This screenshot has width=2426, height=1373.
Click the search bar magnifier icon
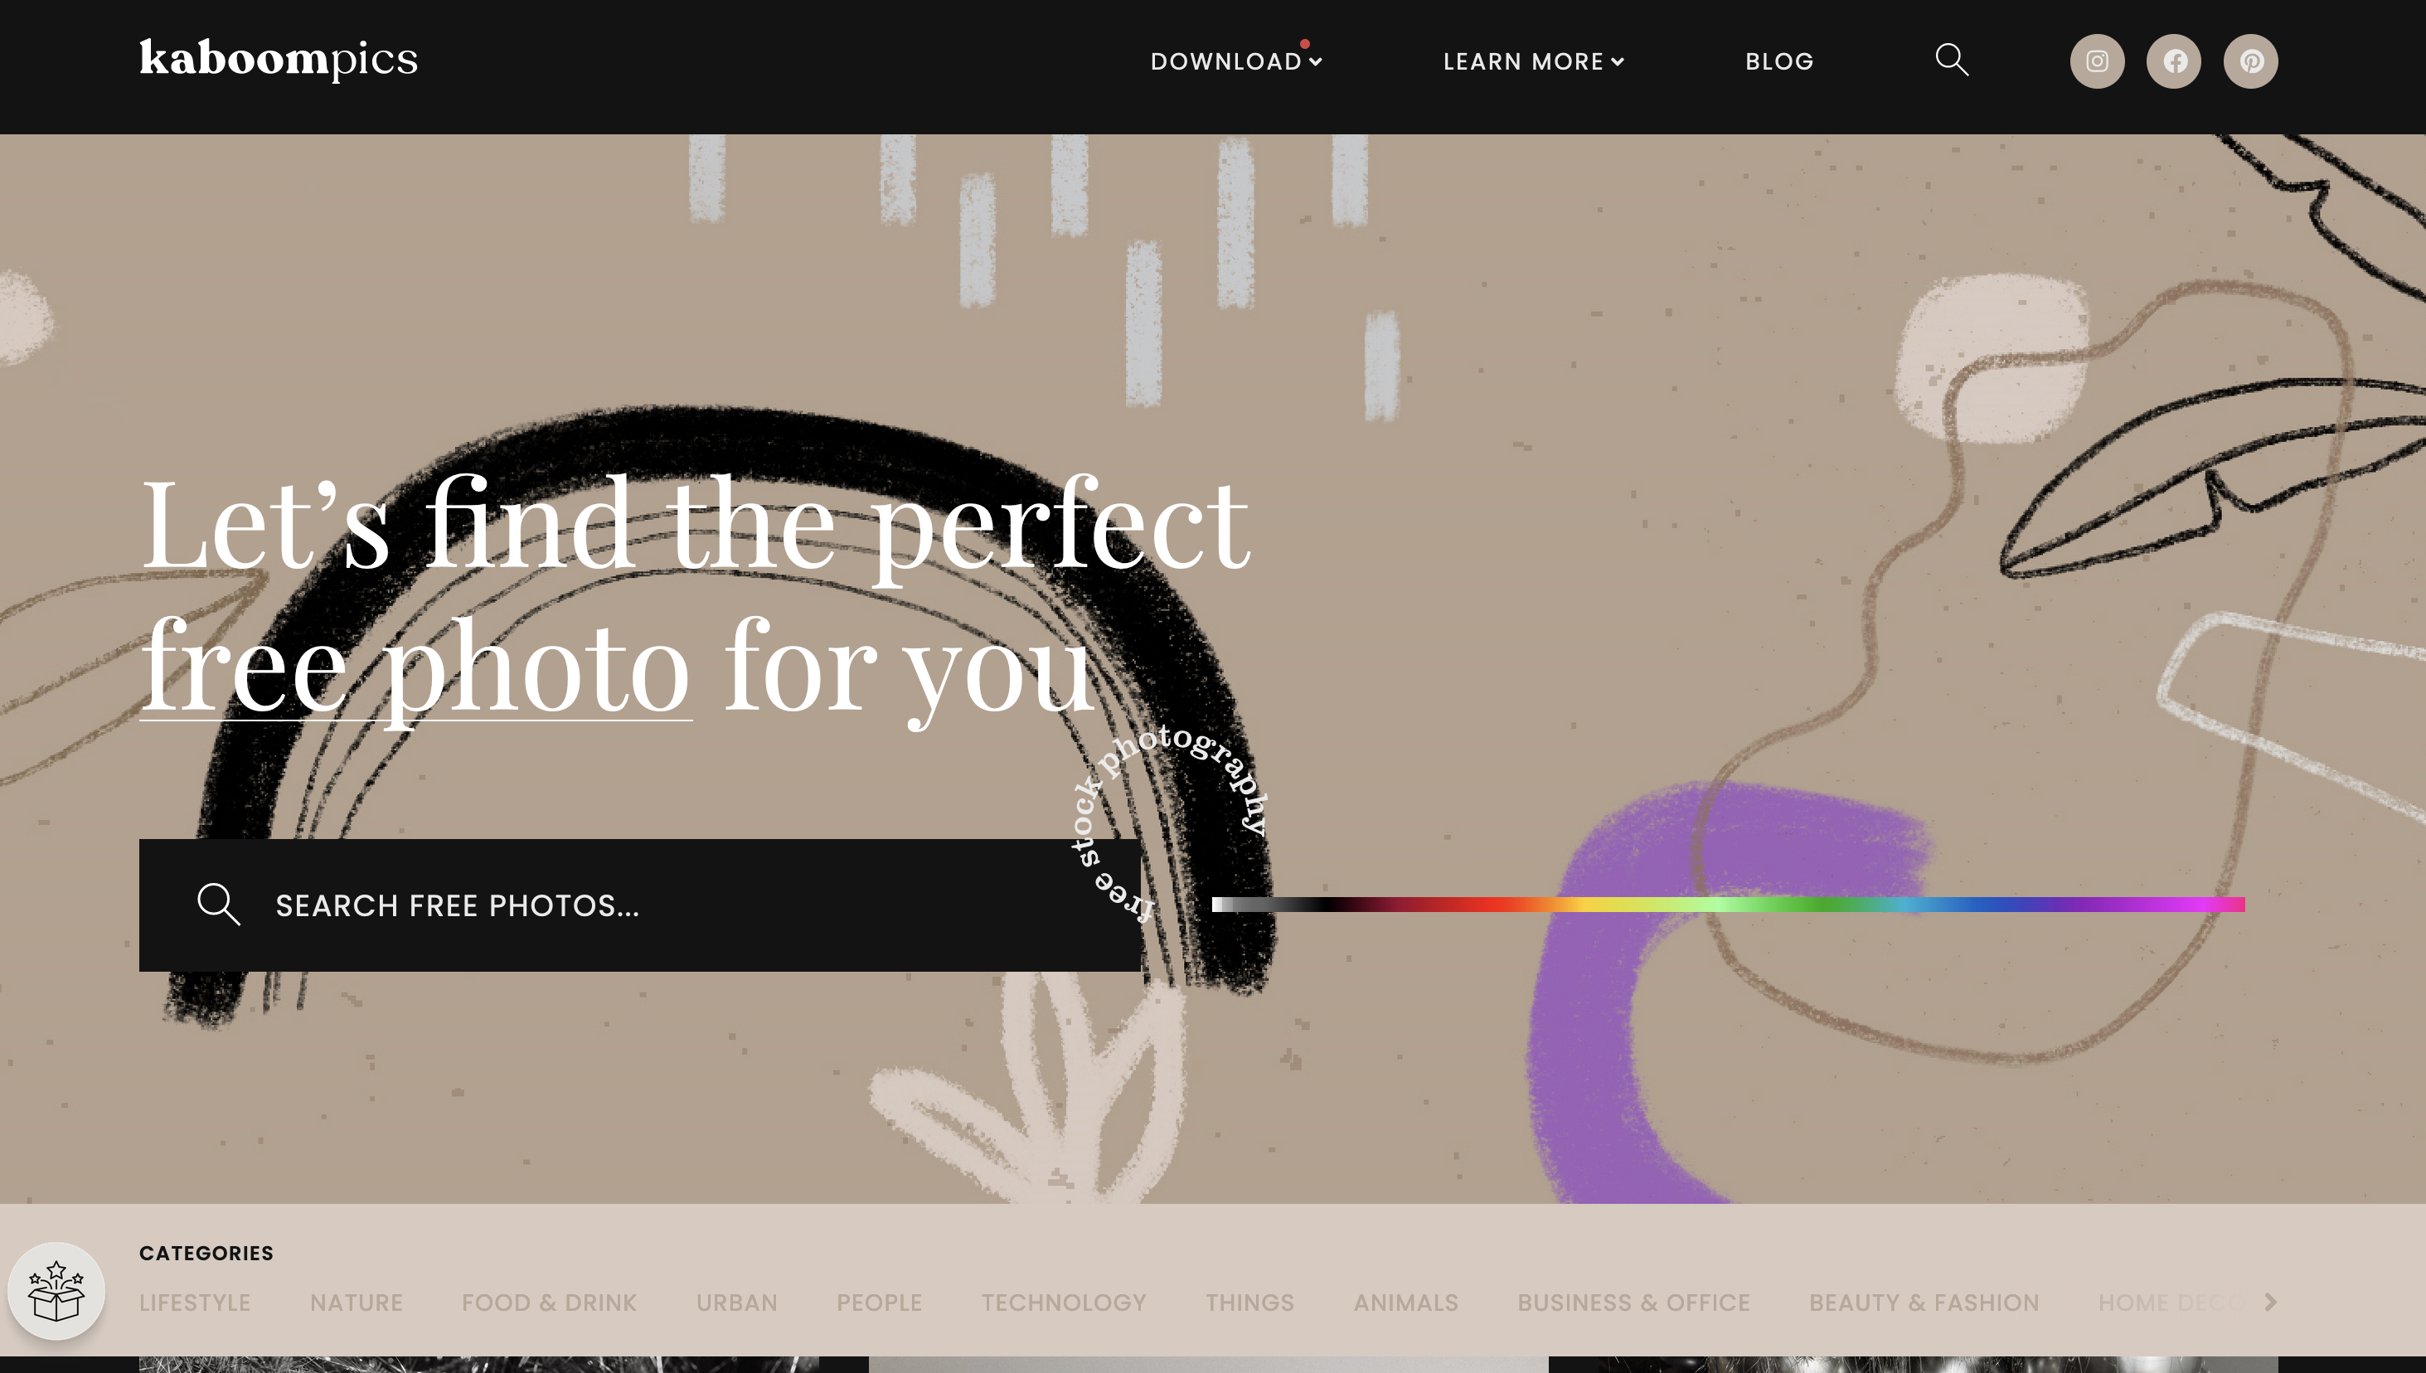(219, 905)
